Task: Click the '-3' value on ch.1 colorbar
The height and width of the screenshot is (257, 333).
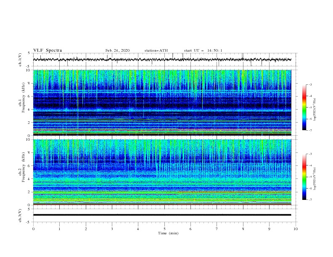Action: (310, 84)
